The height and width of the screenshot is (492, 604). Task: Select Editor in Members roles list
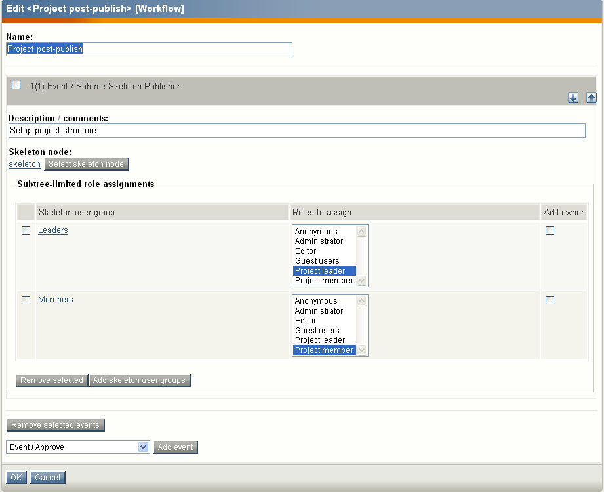tap(306, 321)
